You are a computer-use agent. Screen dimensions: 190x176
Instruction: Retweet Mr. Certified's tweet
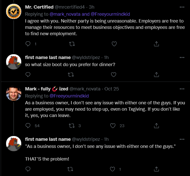72,44
